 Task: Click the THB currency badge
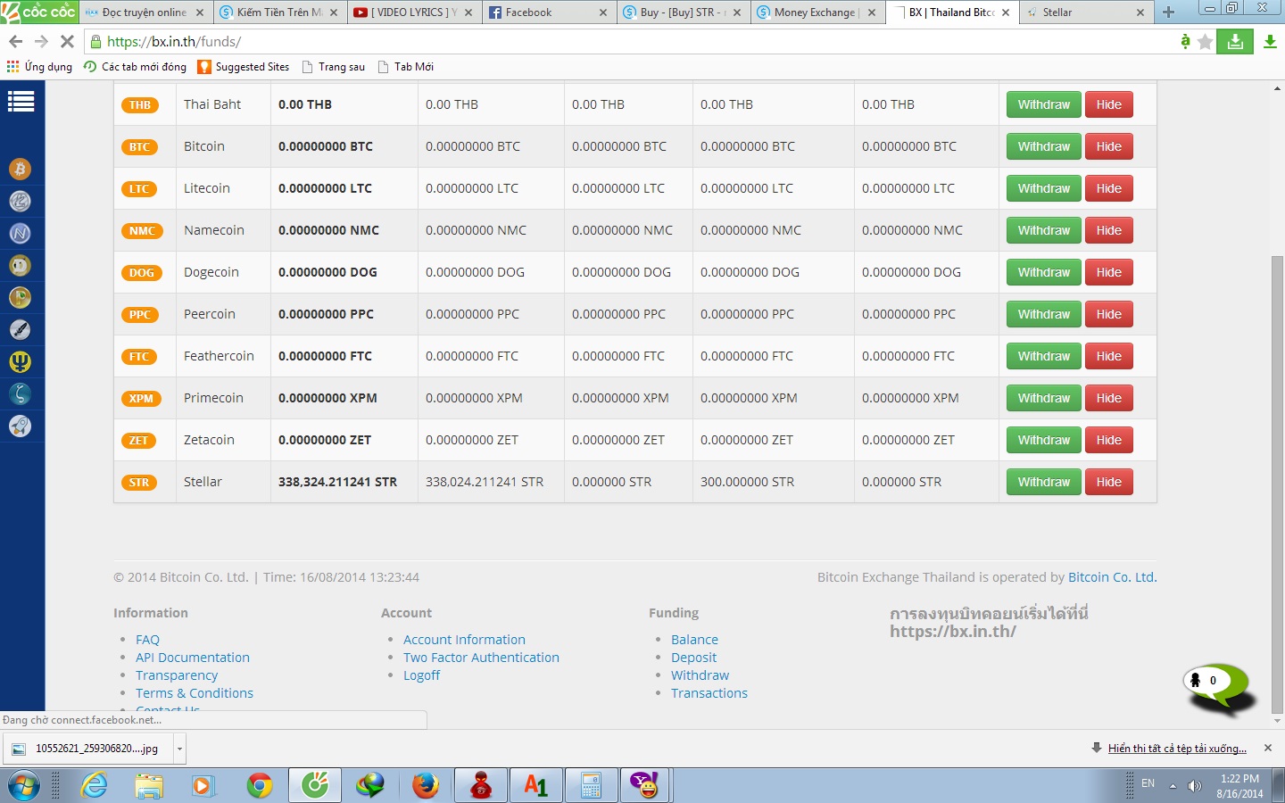click(x=140, y=105)
